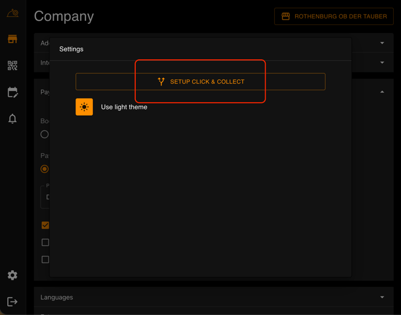This screenshot has height=315, width=401.
Task: Click the Use light theme label
Action: pyautogui.click(x=124, y=107)
